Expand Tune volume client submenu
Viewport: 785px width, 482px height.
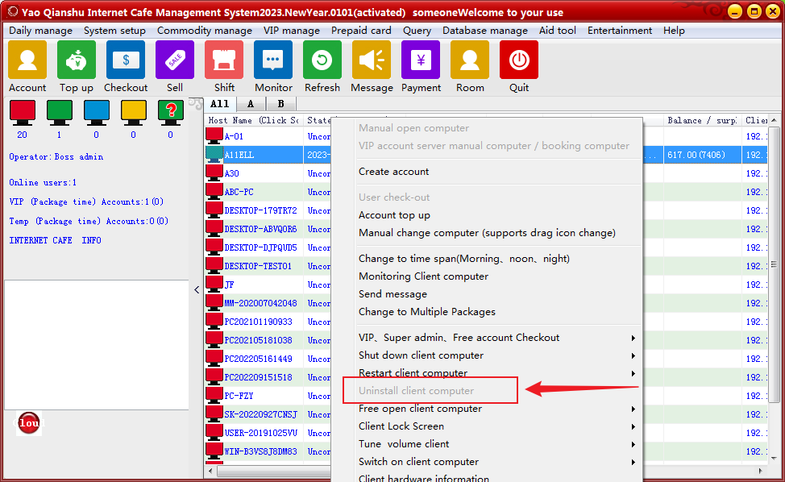tap(633, 444)
